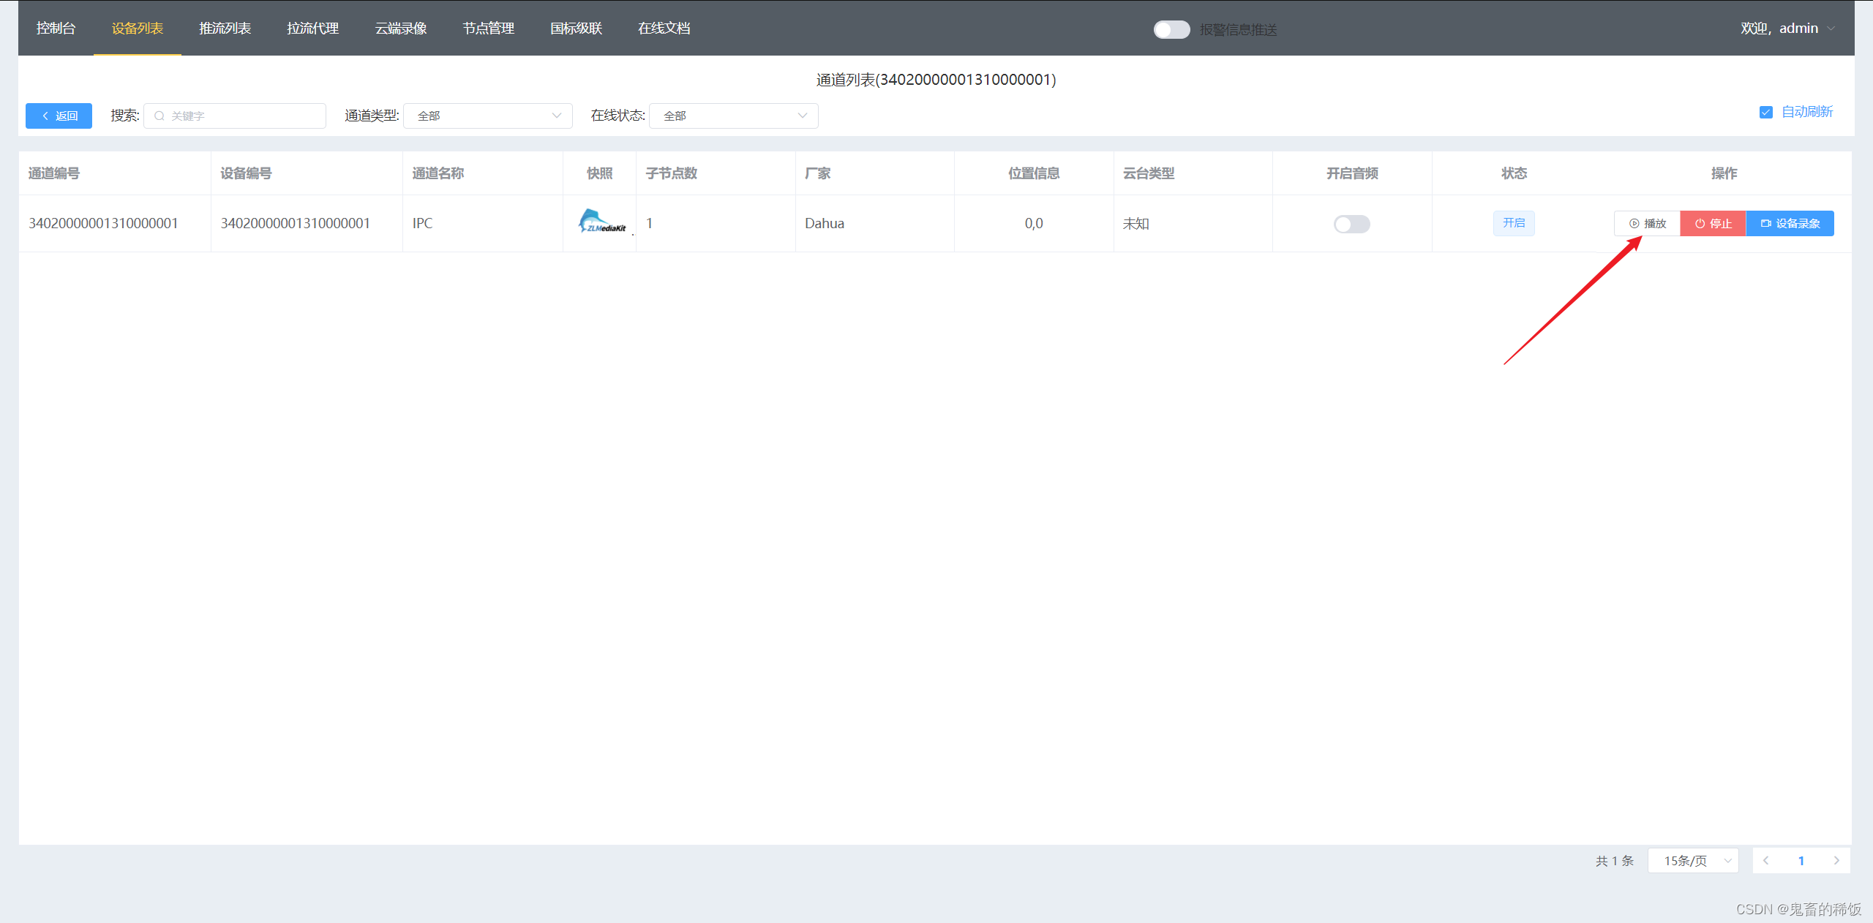The image size is (1873, 923).
Task: Click the search magnifier icon
Action: [159, 116]
